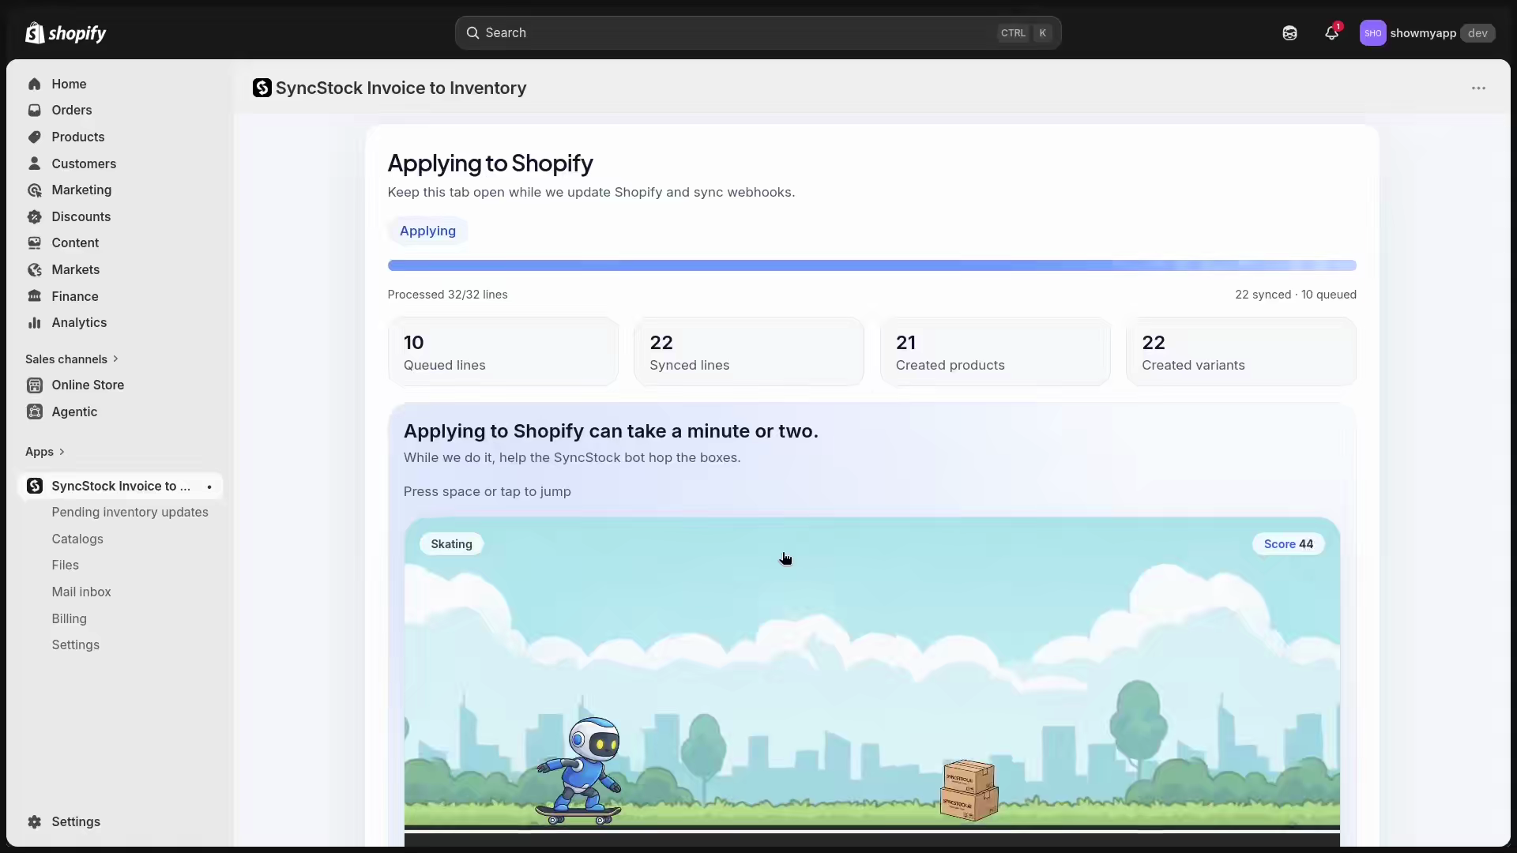1517x853 pixels.
Task: Click the Marketing target icon
Action: (x=35, y=190)
